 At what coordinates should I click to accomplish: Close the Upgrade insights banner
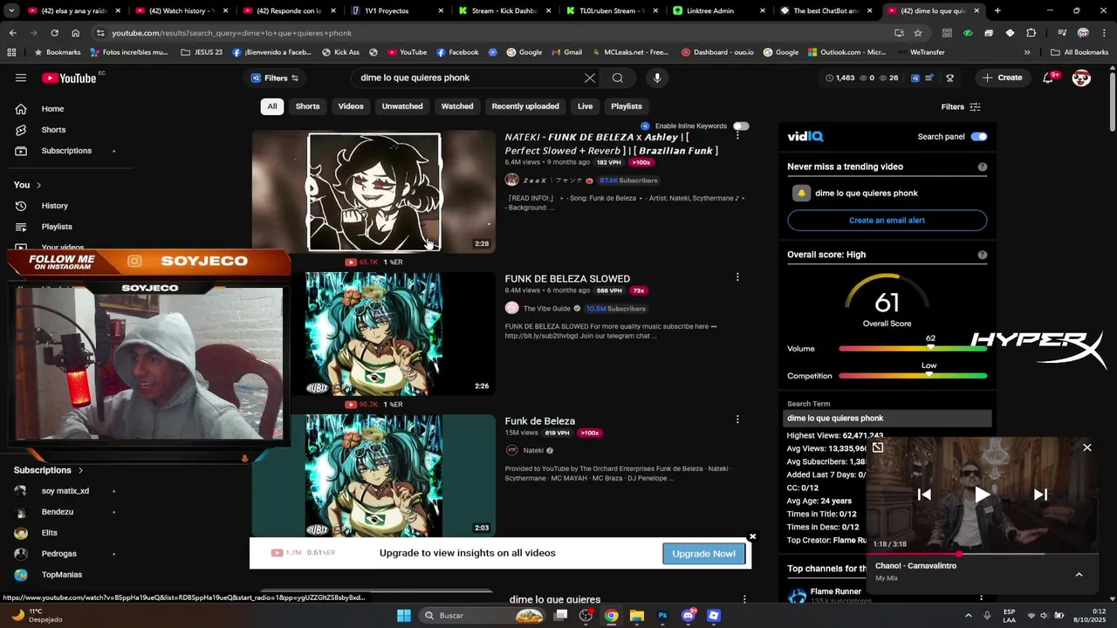pos(752,536)
